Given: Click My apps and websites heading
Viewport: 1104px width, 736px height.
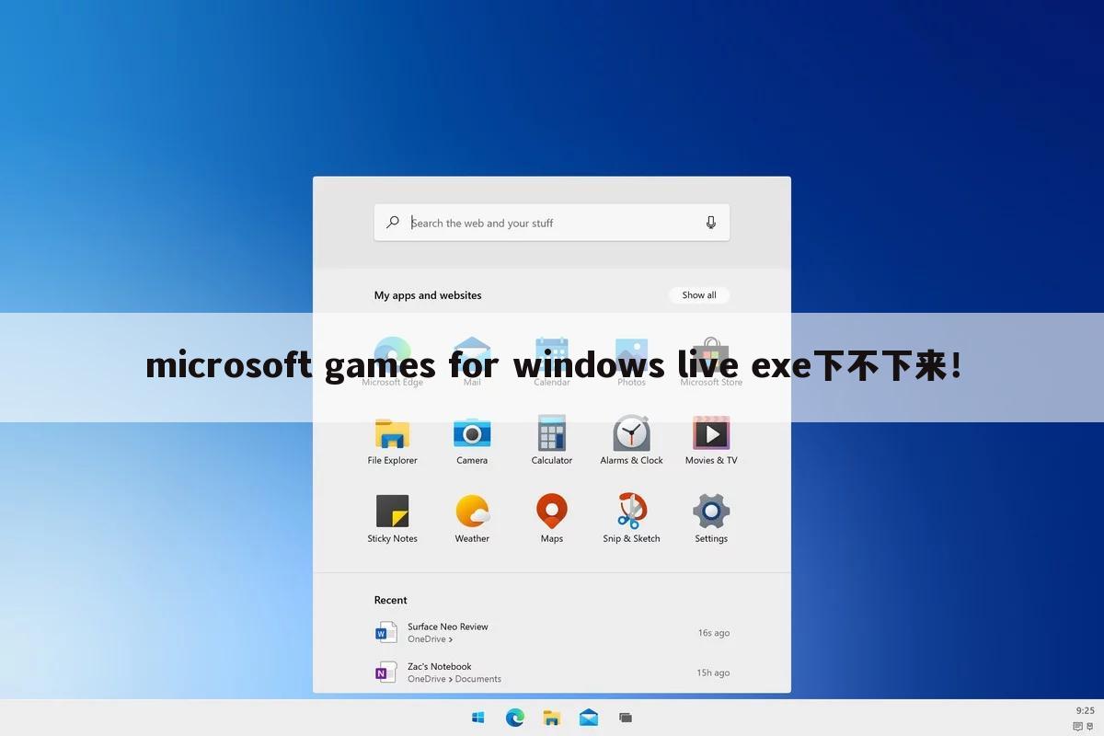Looking at the screenshot, I should tap(428, 295).
